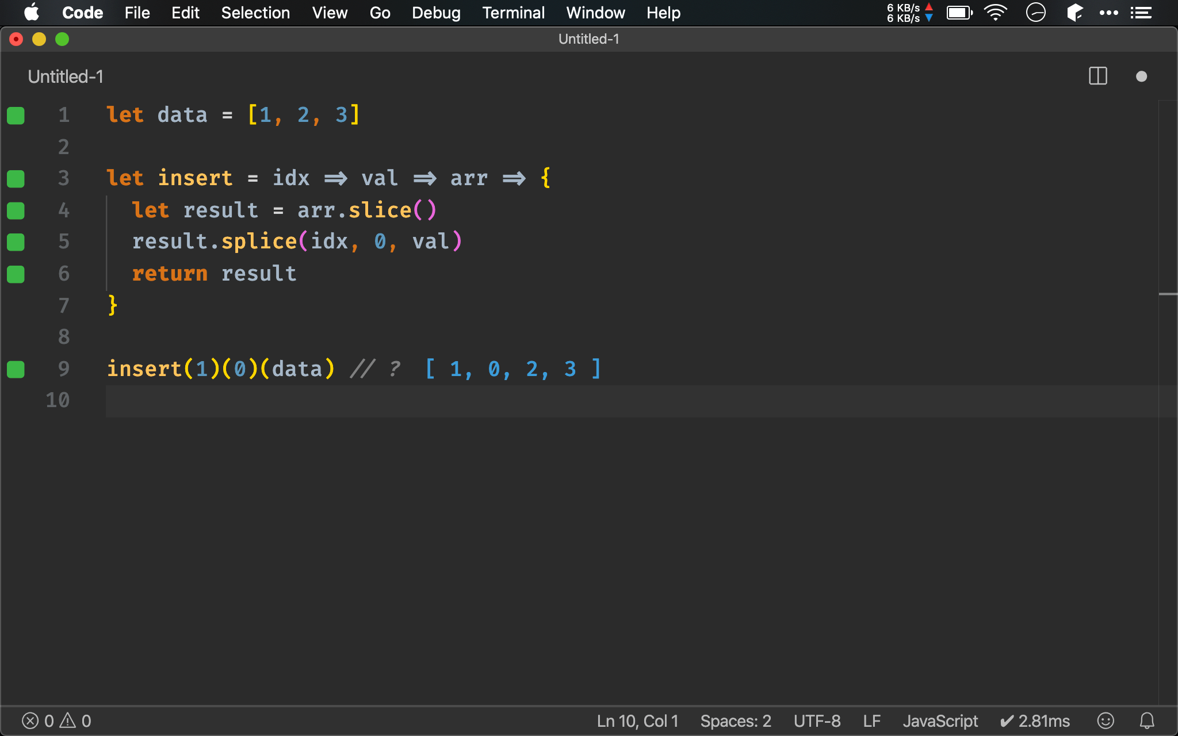Open the Notification Center list icon
Image resolution: width=1178 pixels, height=736 pixels.
pos(1141,13)
